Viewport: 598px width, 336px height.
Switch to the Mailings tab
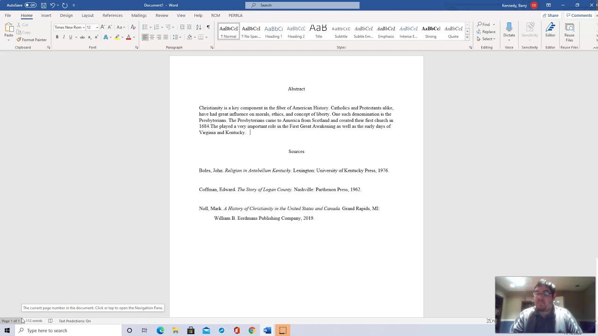pos(139,15)
